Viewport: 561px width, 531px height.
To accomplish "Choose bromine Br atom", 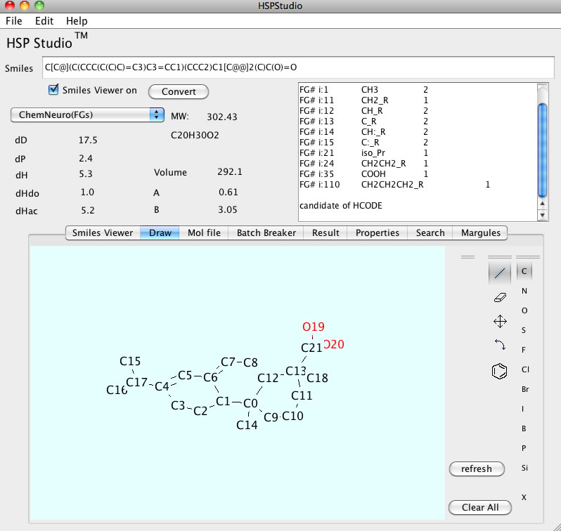I will pos(525,389).
